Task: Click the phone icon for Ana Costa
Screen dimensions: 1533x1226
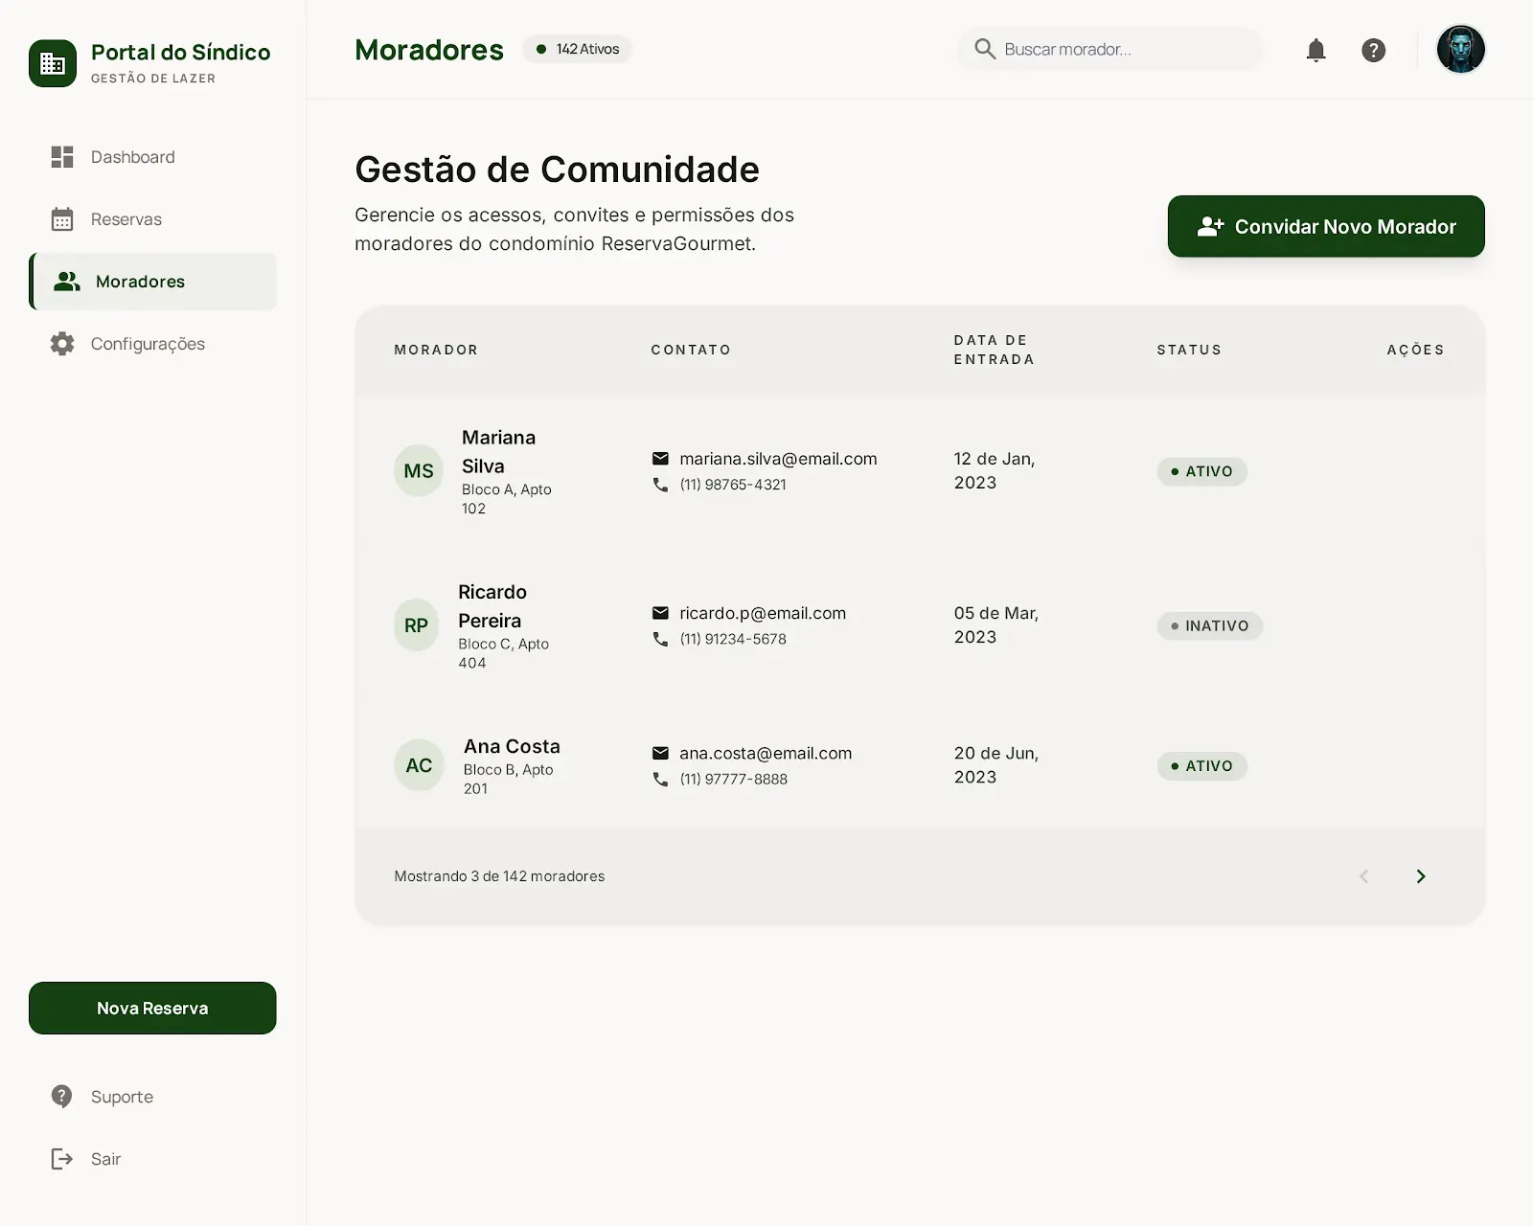Action: point(660,780)
